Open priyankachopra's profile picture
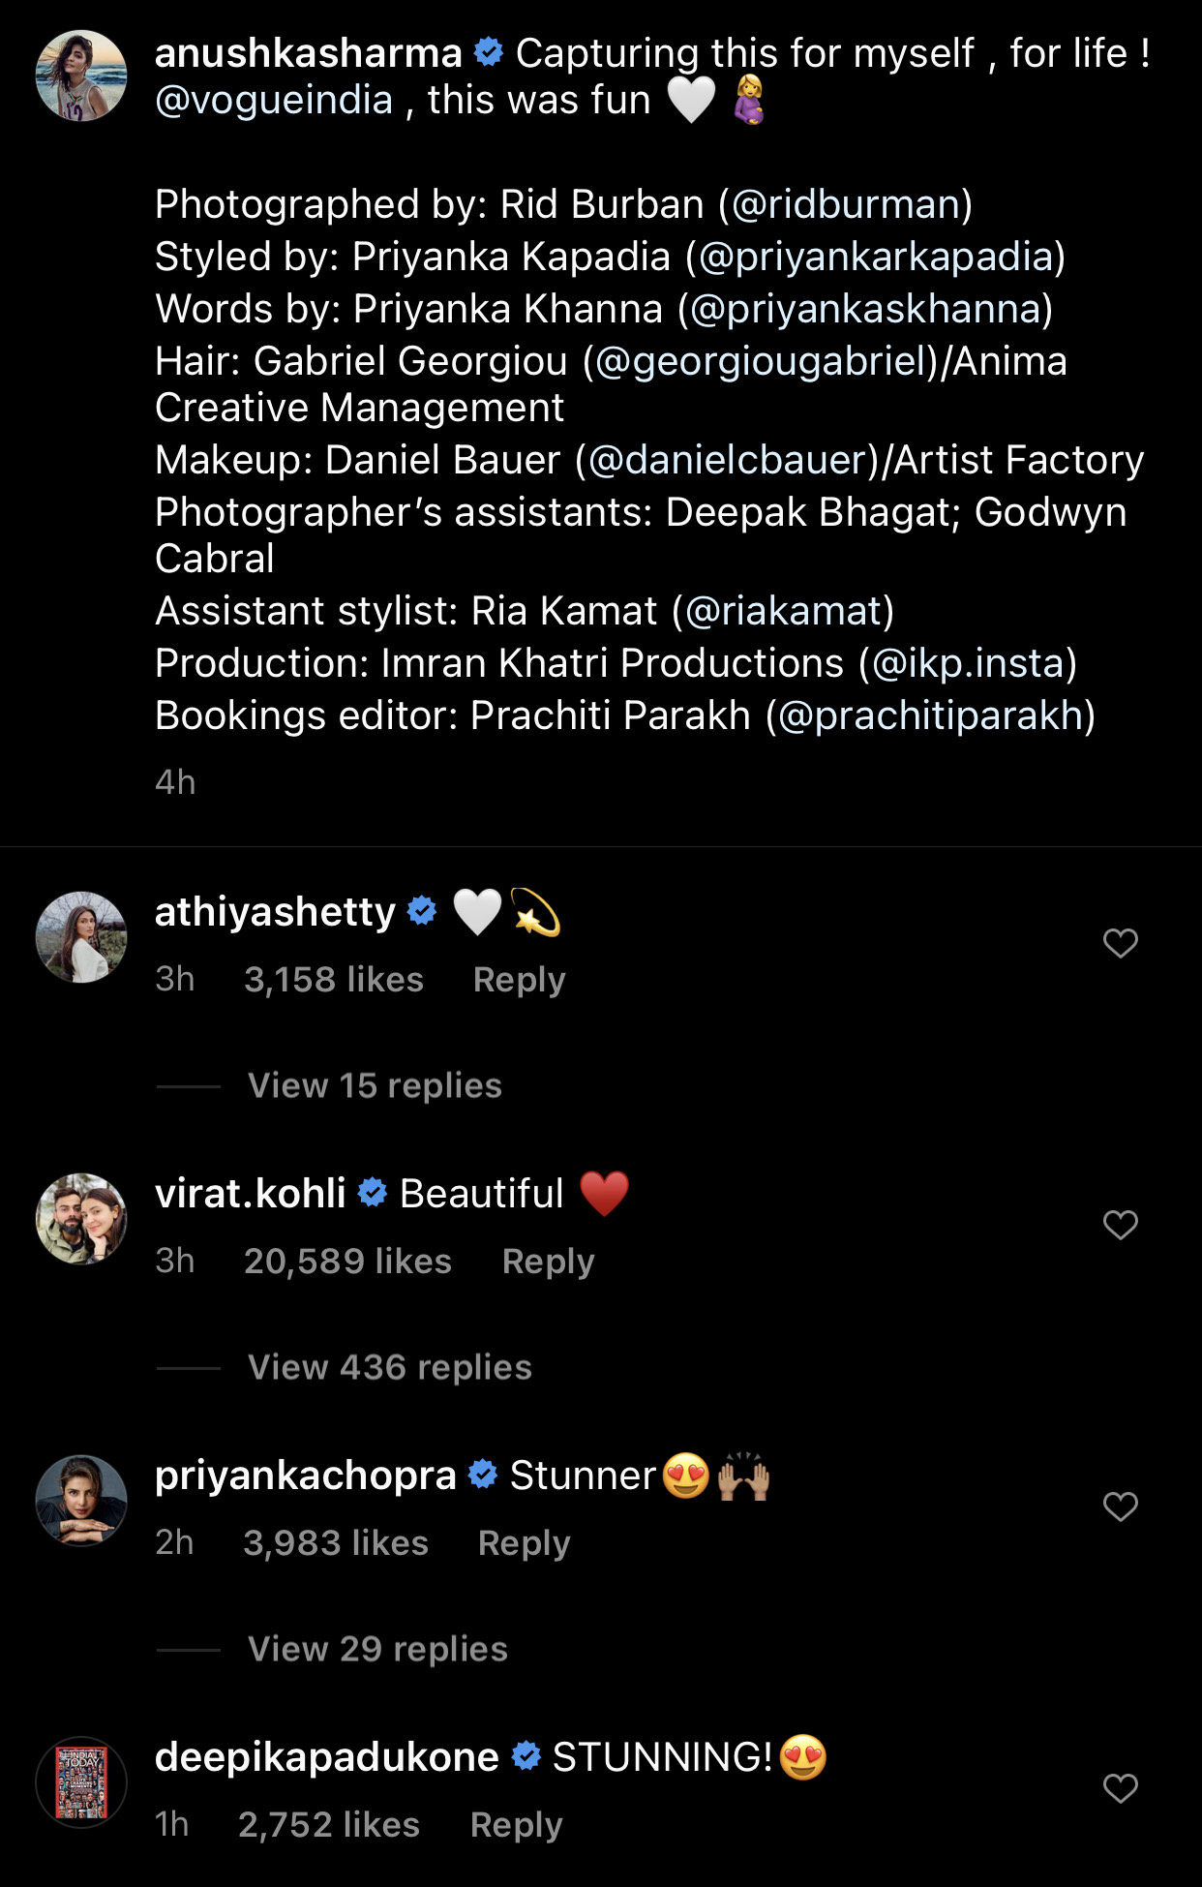The width and height of the screenshot is (1202, 1887). click(81, 1501)
